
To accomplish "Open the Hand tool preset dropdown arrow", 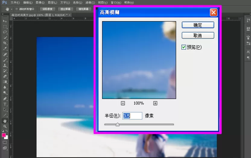I will 12,9.
